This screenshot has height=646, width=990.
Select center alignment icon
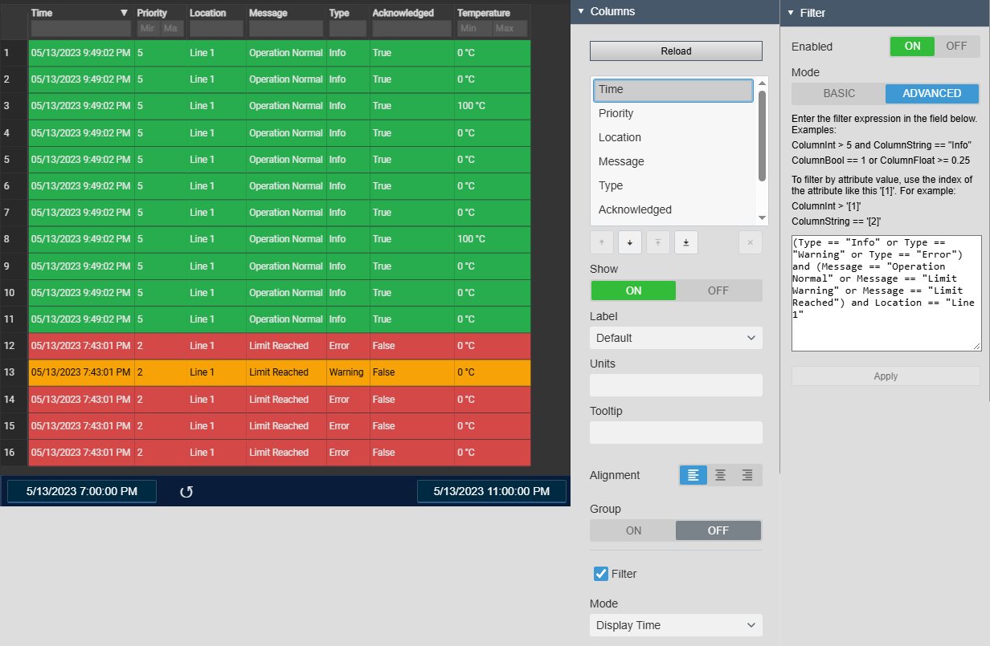point(721,475)
